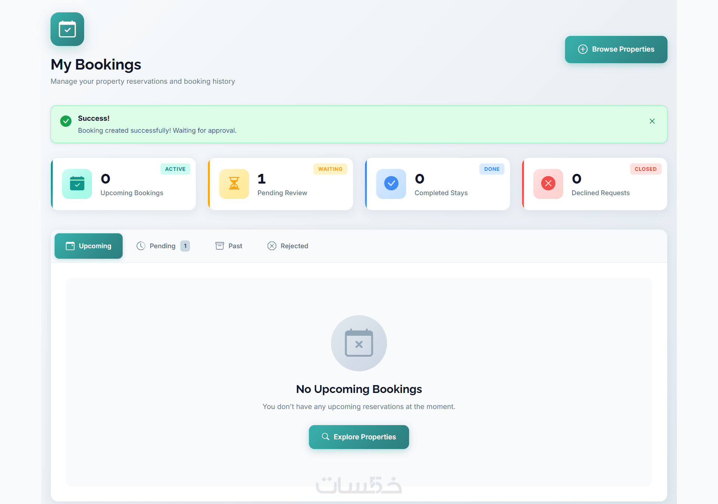Click the green success checkmark icon

[x=66, y=121]
